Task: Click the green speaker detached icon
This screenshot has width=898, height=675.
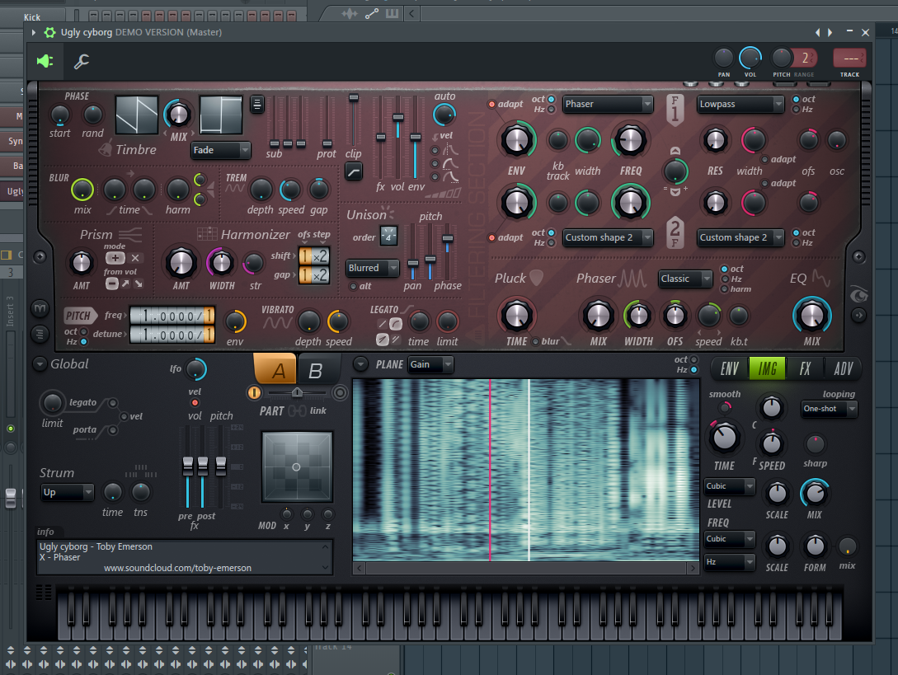Action: 45,61
